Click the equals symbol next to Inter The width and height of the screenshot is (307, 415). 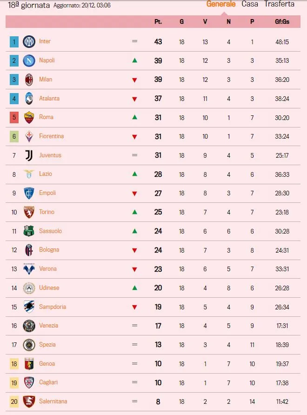(x=134, y=41)
